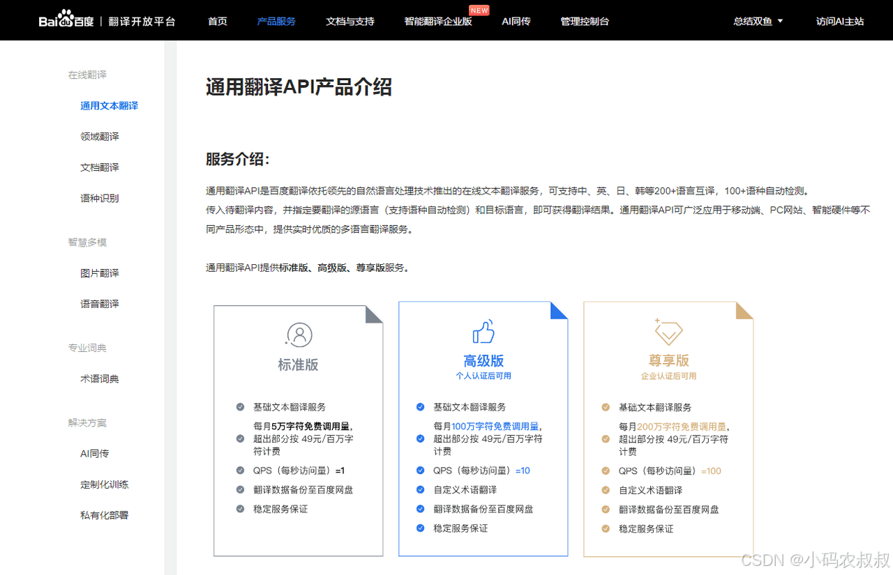Go to 首页 in top navigation
The height and width of the screenshot is (575, 893).
click(x=218, y=22)
